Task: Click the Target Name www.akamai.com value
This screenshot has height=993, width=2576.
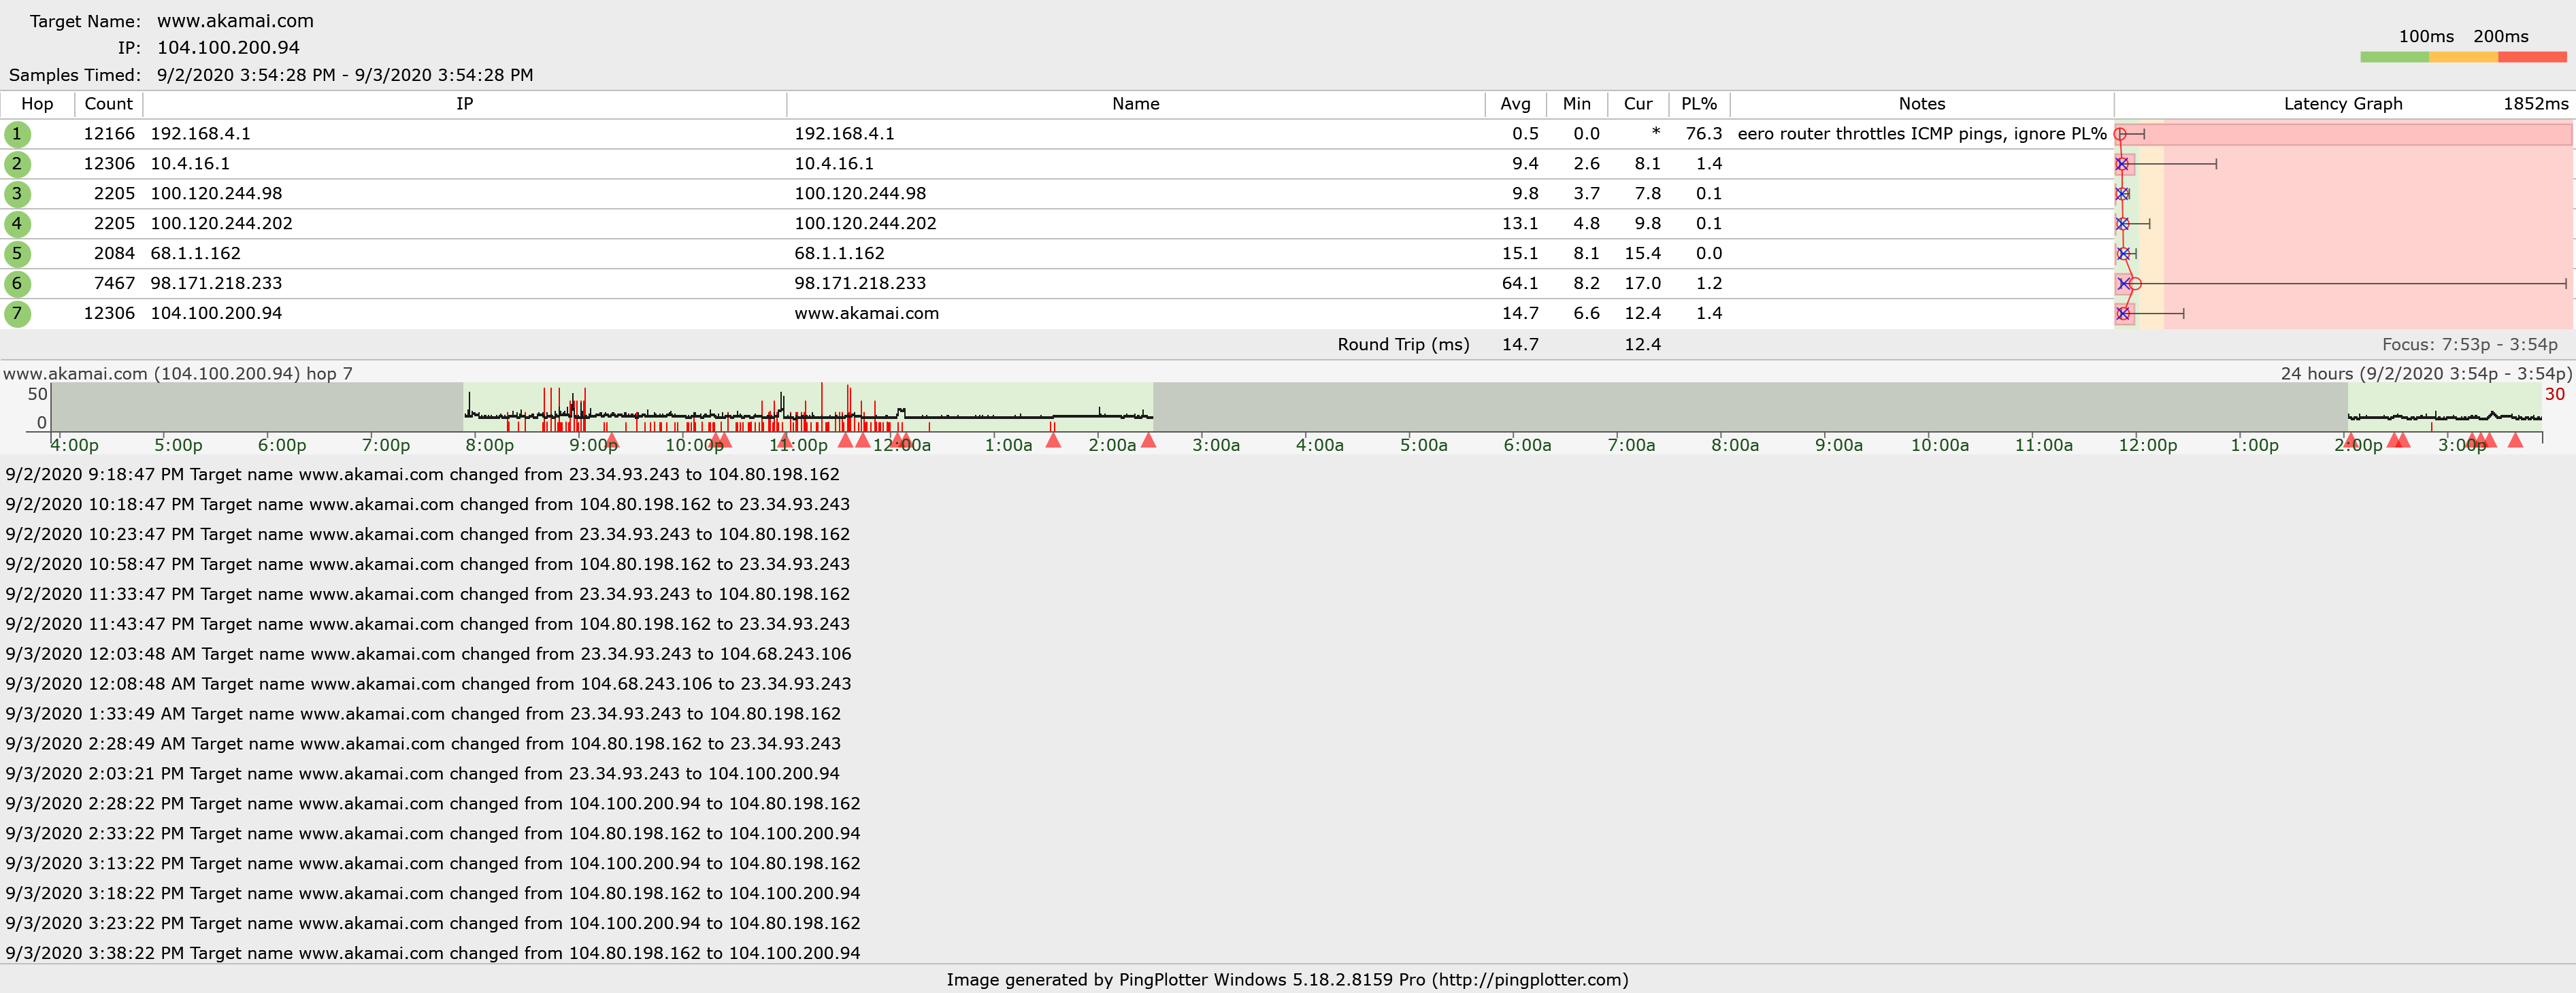Action: (x=235, y=21)
